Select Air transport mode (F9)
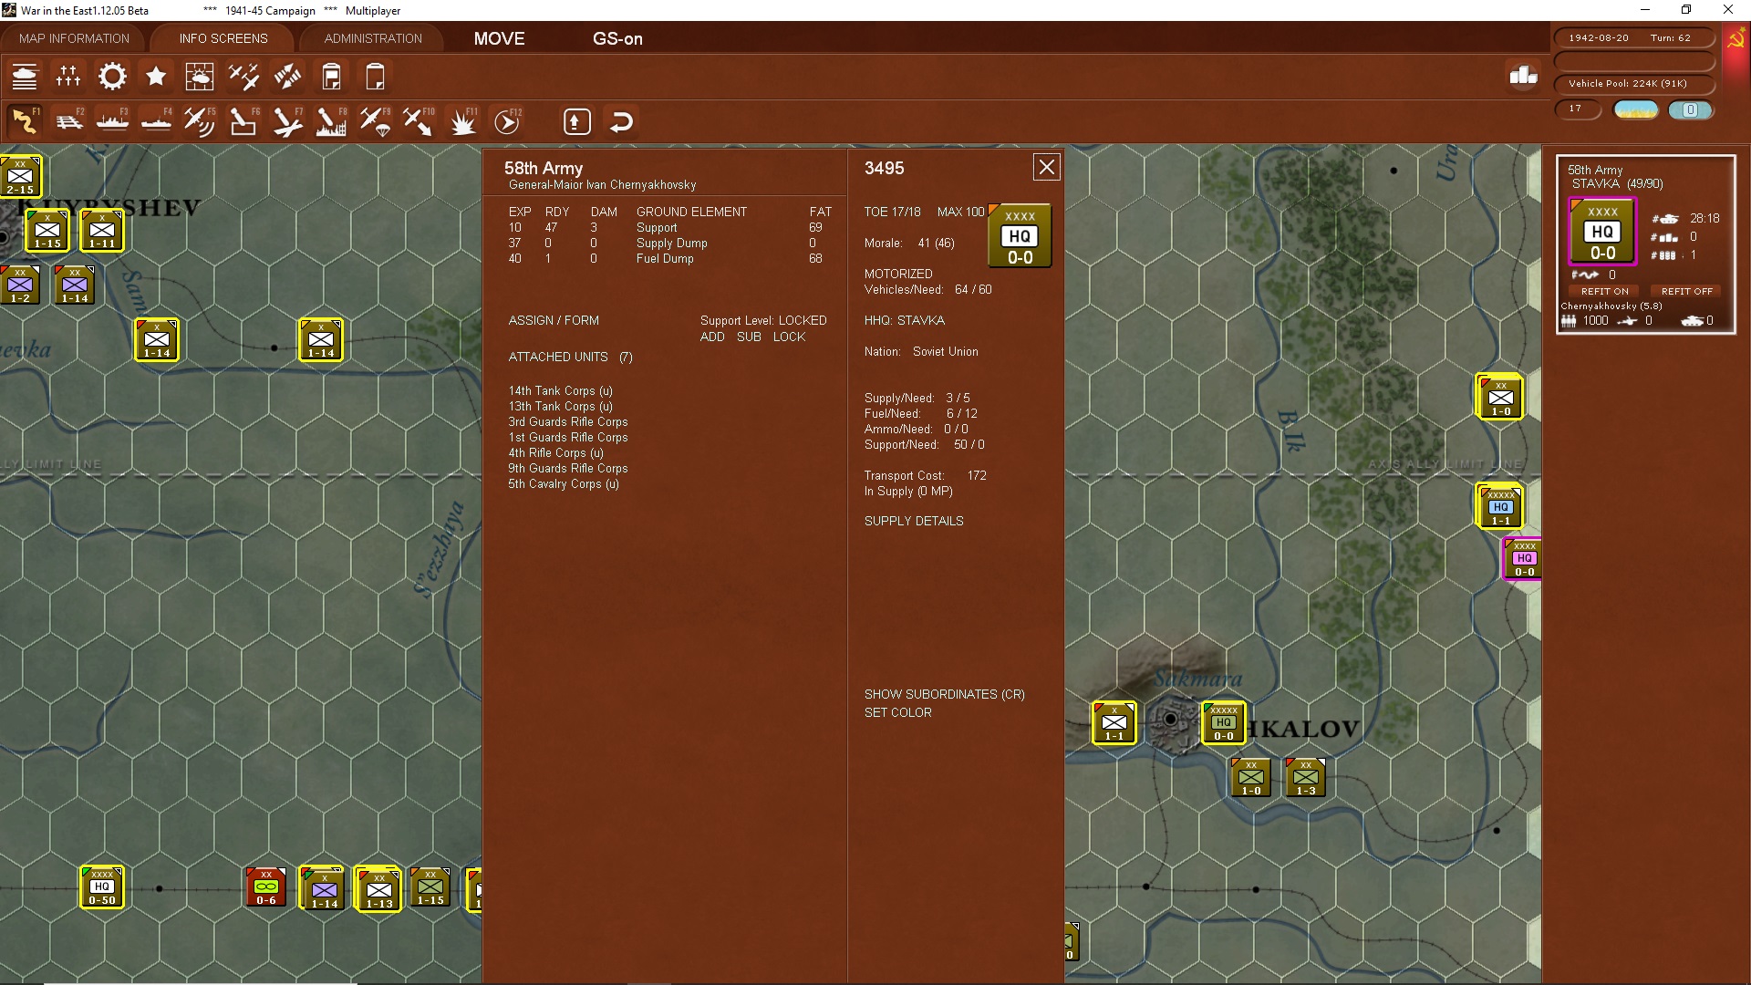1751x985 pixels. point(375,121)
